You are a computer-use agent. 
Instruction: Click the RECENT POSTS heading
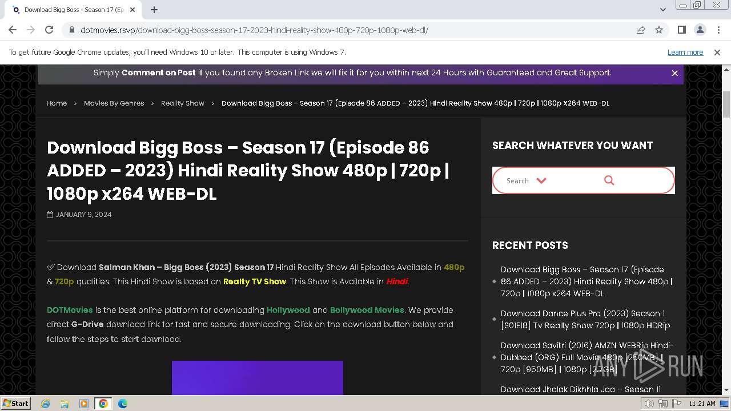click(x=530, y=245)
